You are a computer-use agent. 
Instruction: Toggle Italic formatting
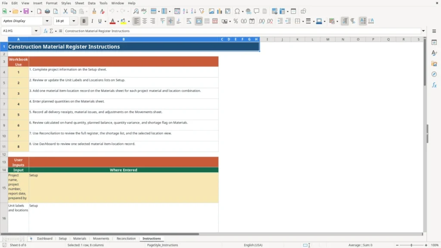tap(92, 21)
